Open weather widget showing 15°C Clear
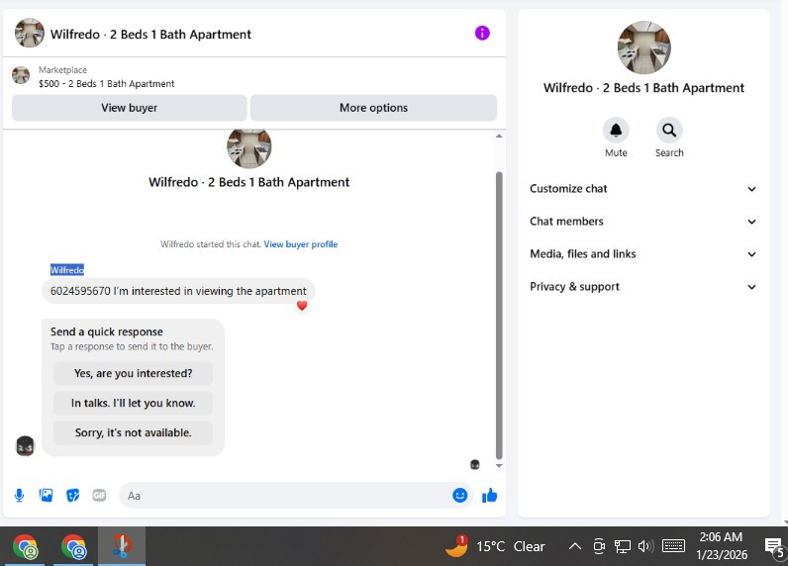The image size is (788, 566). coord(495,546)
